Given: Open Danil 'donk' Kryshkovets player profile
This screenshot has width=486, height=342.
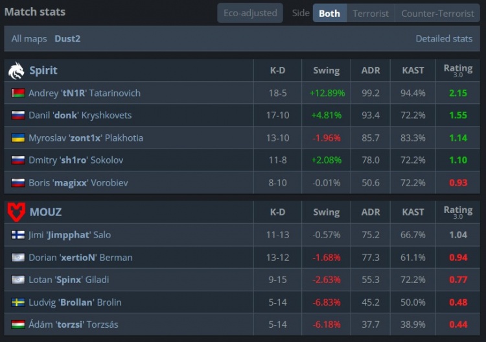Looking at the screenshot, I should [x=80, y=116].
